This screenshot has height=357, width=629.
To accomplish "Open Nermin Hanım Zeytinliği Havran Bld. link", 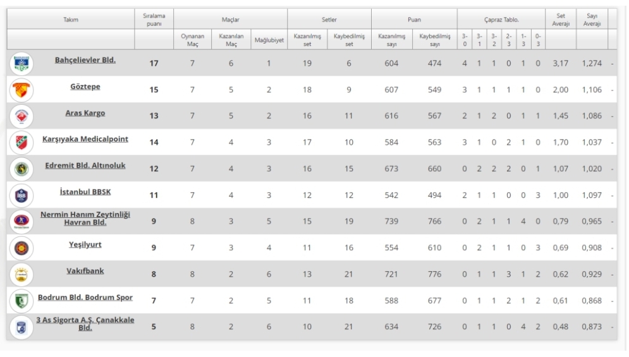I will tap(85, 219).
